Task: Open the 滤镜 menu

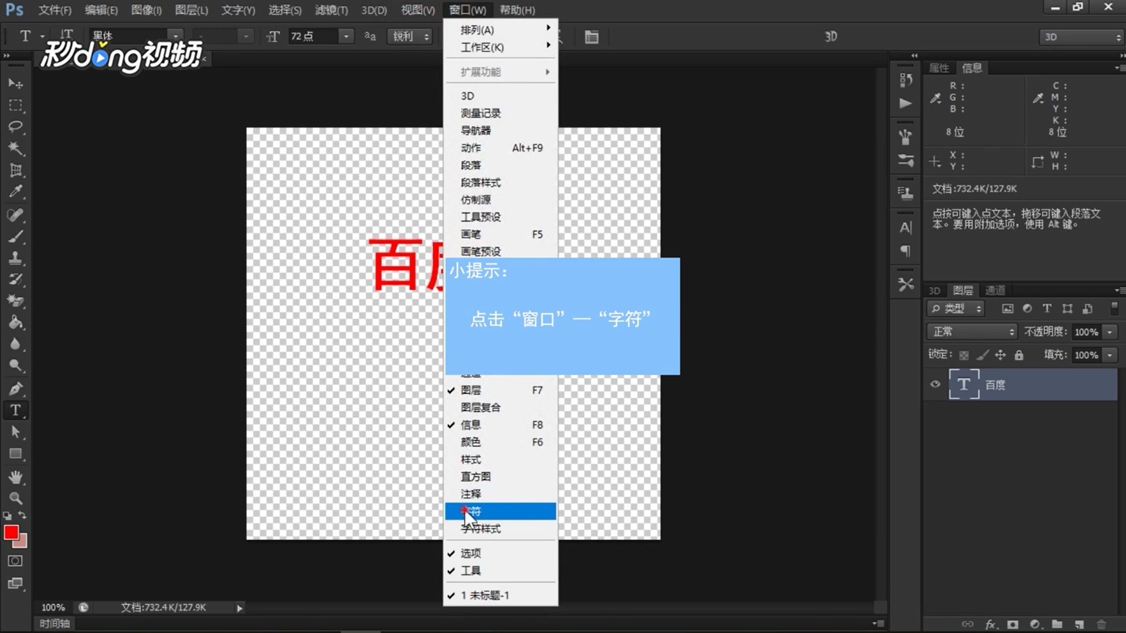Action: tap(331, 10)
